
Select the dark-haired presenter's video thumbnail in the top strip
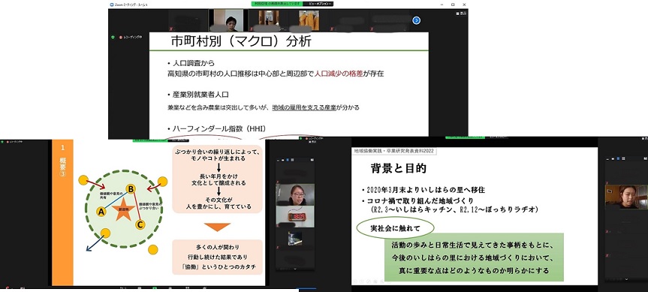(228, 20)
